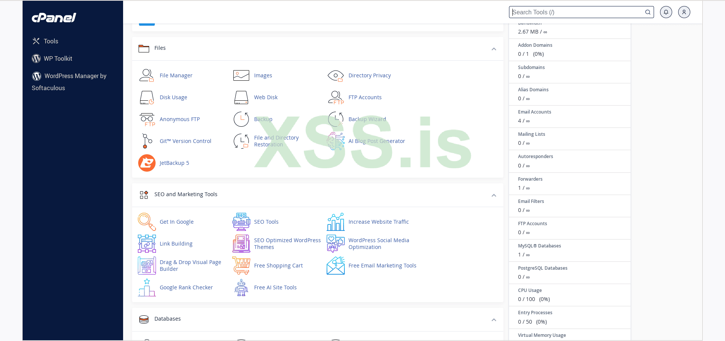This screenshot has width=725, height=341.
Task: Open Tools in the sidebar
Action: pyautogui.click(x=45, y=41)
